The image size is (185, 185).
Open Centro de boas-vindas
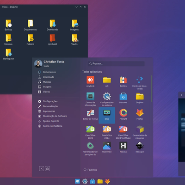pos(140,83)
